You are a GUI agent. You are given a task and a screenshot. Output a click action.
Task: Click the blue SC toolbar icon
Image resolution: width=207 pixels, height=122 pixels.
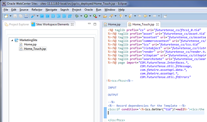click(64, 16)
